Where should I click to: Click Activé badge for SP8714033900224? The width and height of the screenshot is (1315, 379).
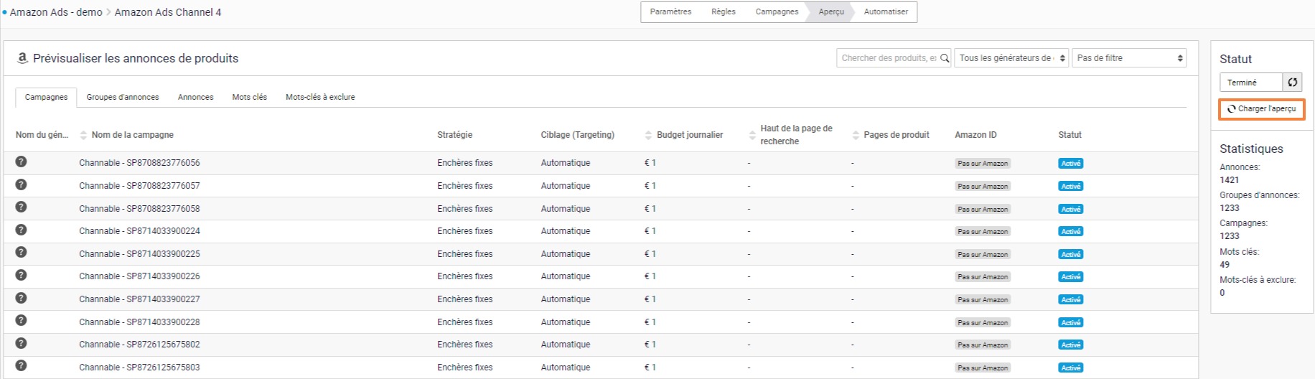(1070, 232)
